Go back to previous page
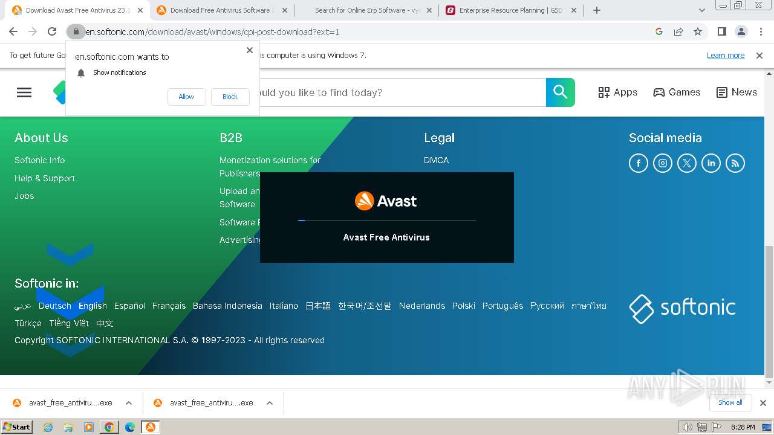The width and height of the screenshot is (774, 435). point(13,31)
